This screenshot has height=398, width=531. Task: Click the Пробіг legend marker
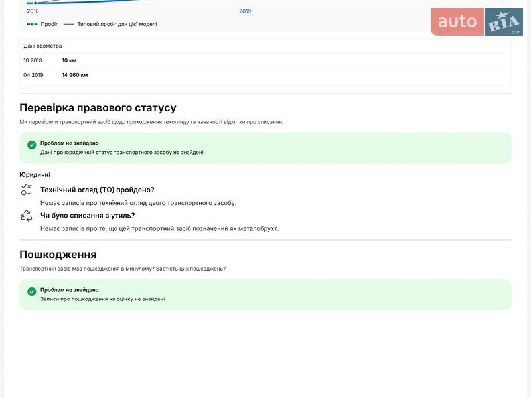click(x=32, y=24)
